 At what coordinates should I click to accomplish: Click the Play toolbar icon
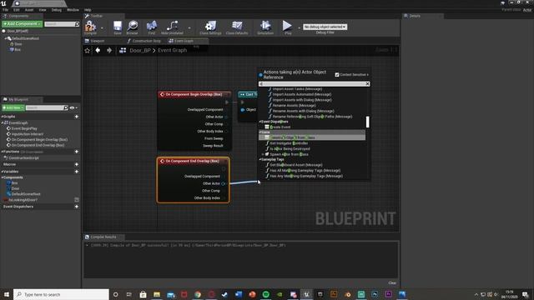coord(287,26)
